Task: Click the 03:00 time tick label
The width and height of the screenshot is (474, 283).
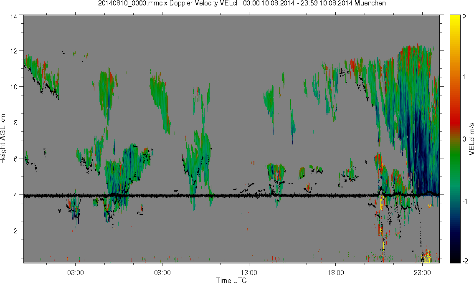Action: pyautogui.click(x=75, y=273)
